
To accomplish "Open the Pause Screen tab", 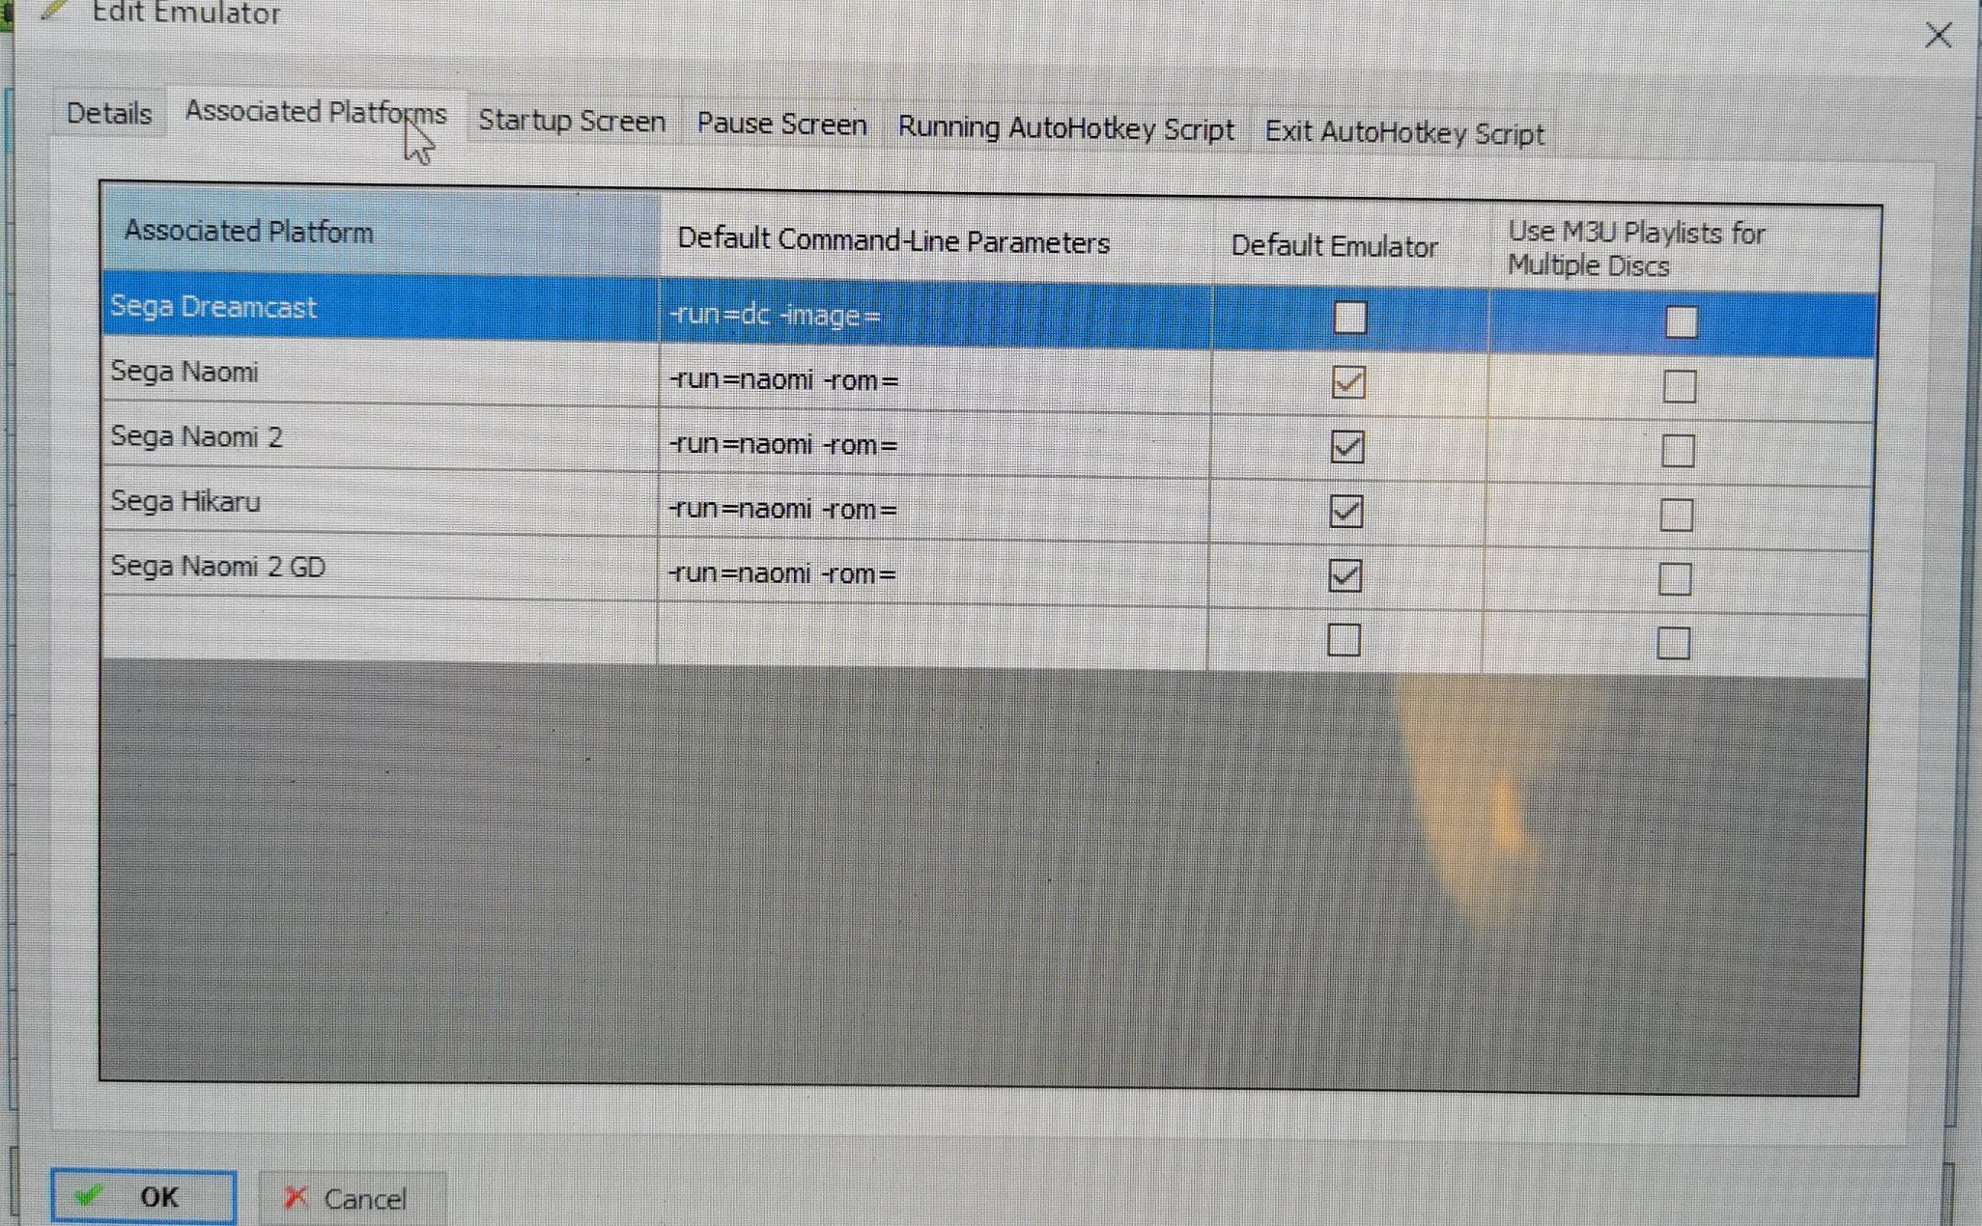I will tap(781, 125).
